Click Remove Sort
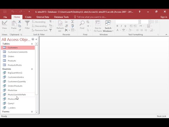Image resolution: width=169 pixels, height=127 pixels. click(x=40, y=30)
